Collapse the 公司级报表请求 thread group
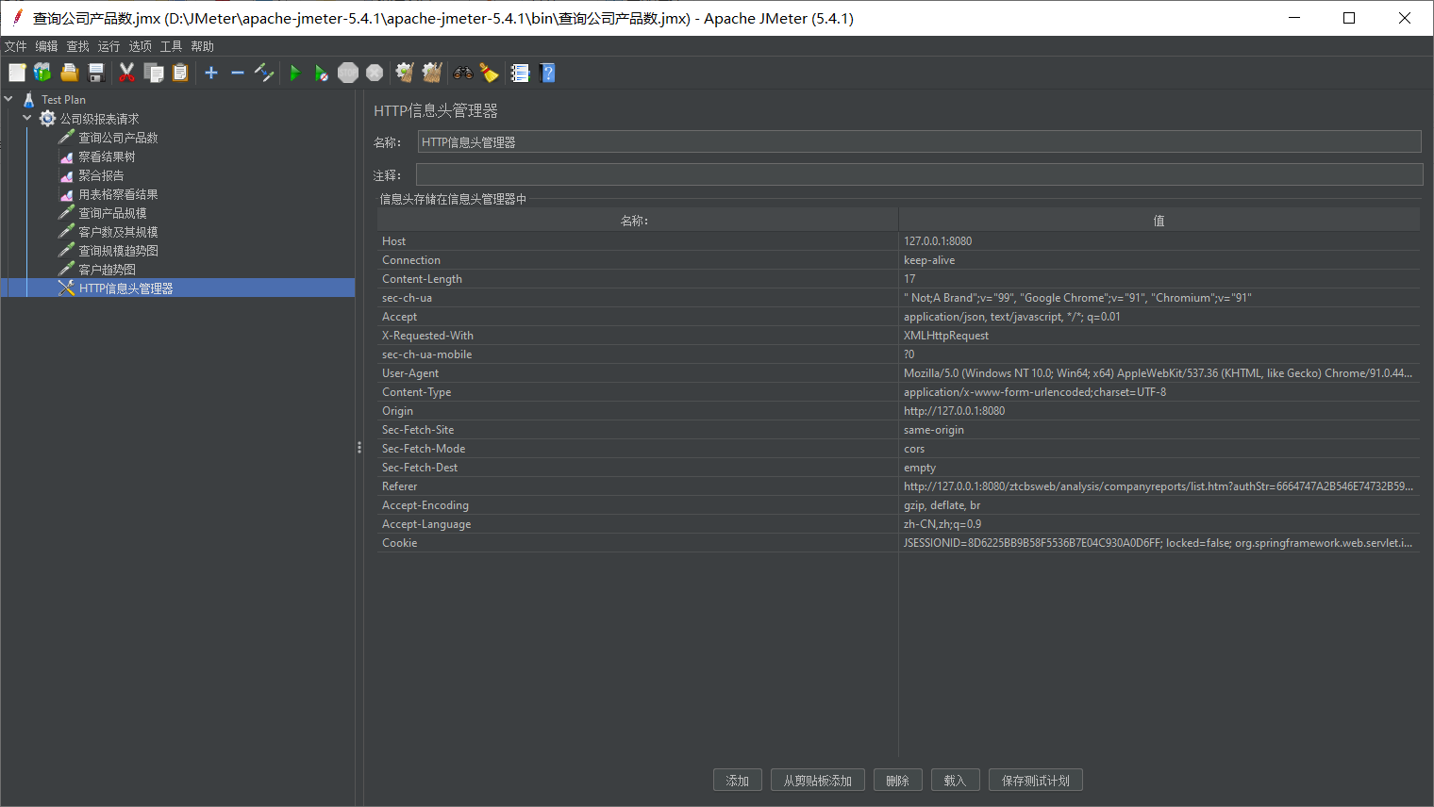The image size is (1434, 807). tap(27, 118)
